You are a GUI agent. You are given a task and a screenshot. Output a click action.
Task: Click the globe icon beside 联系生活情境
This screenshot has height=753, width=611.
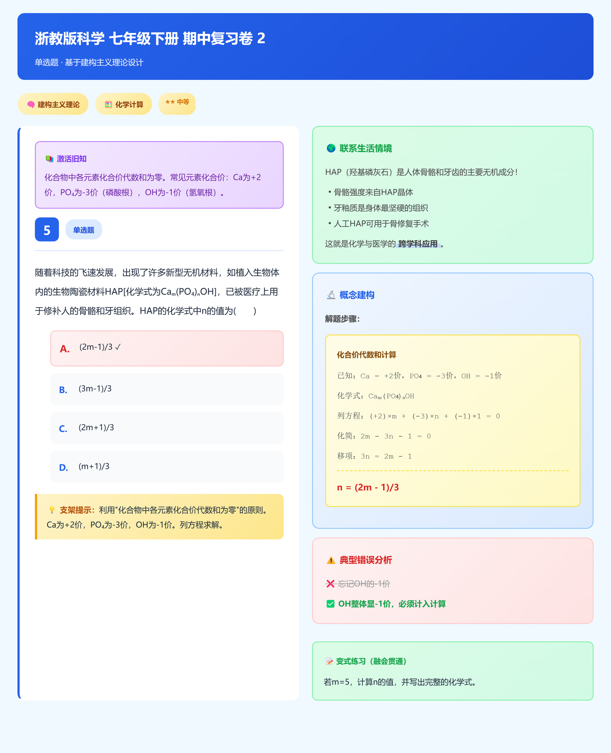pos(331,148)
